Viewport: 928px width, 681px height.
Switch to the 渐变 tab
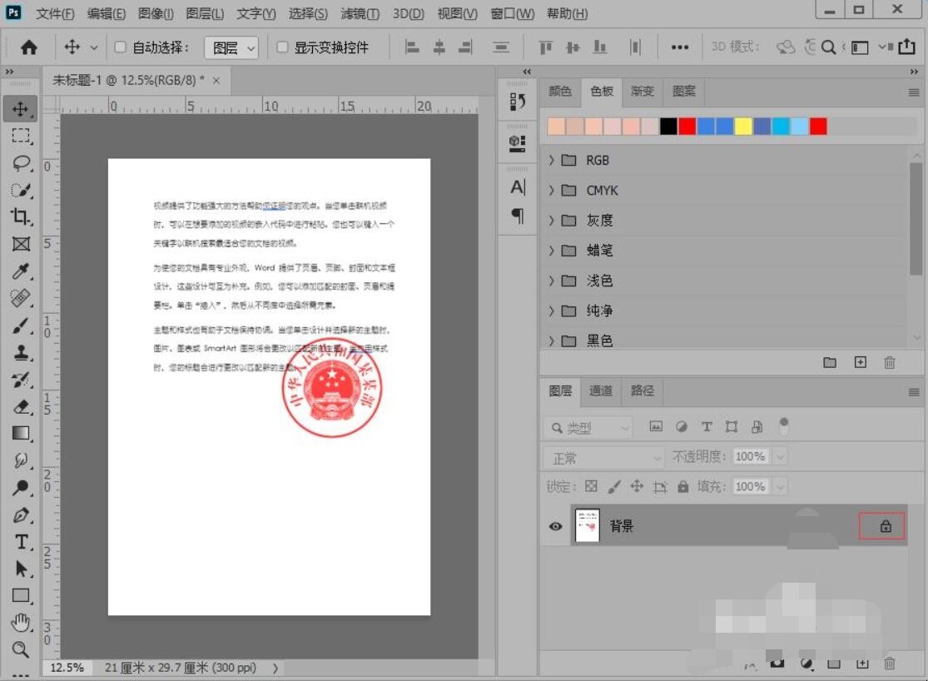[x=642, y=92]
